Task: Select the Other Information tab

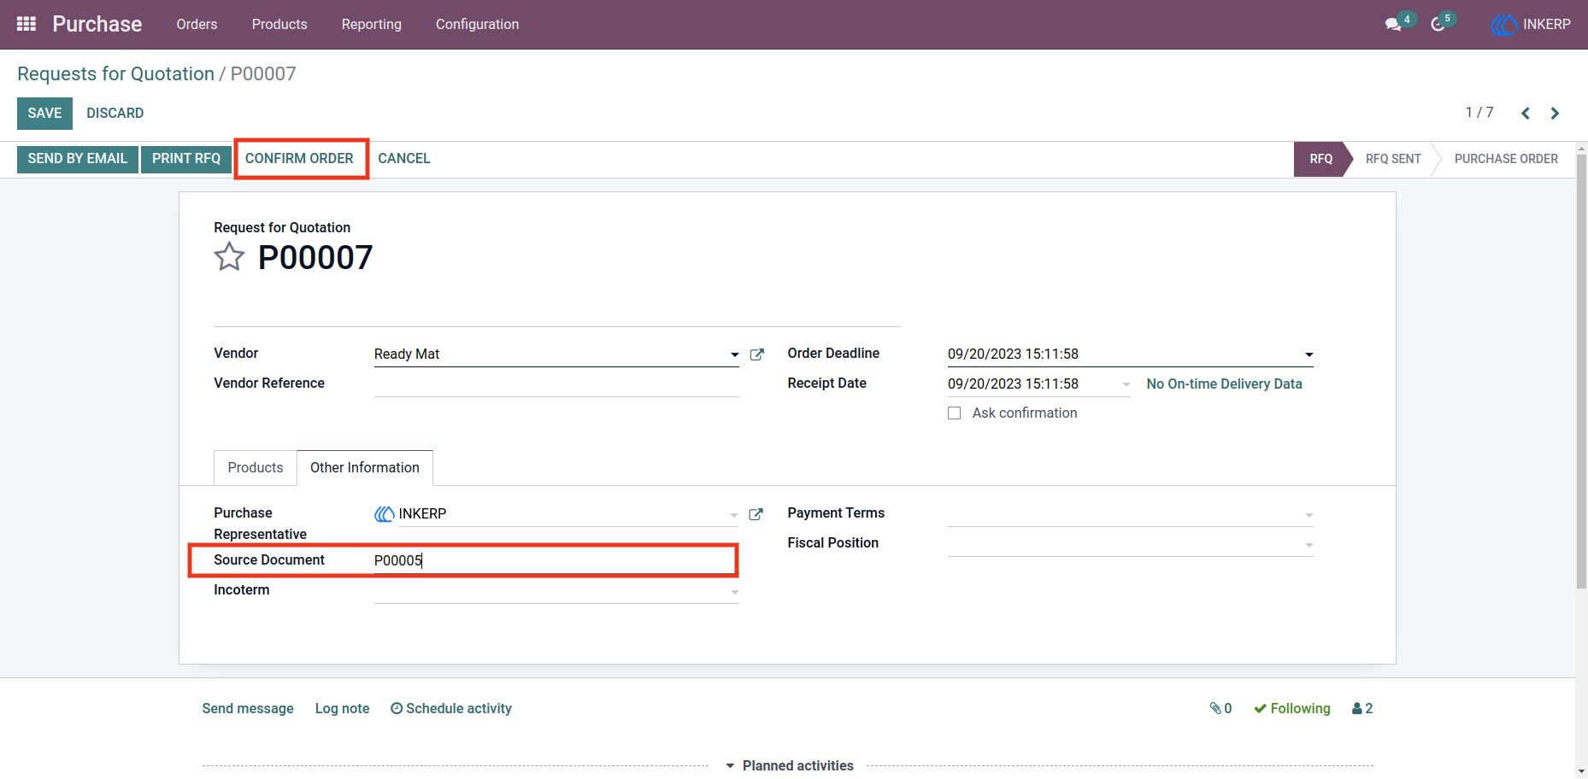Action: (x=365, y=467)
